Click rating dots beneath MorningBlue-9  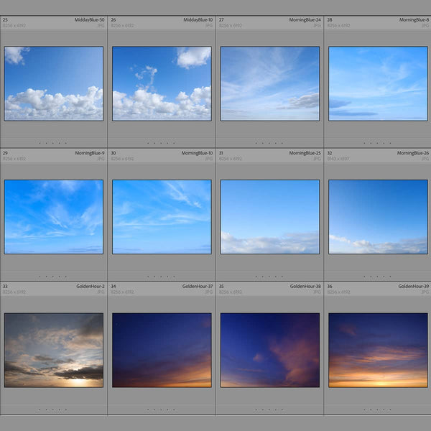pyautogui.click(x=54, y=276)
